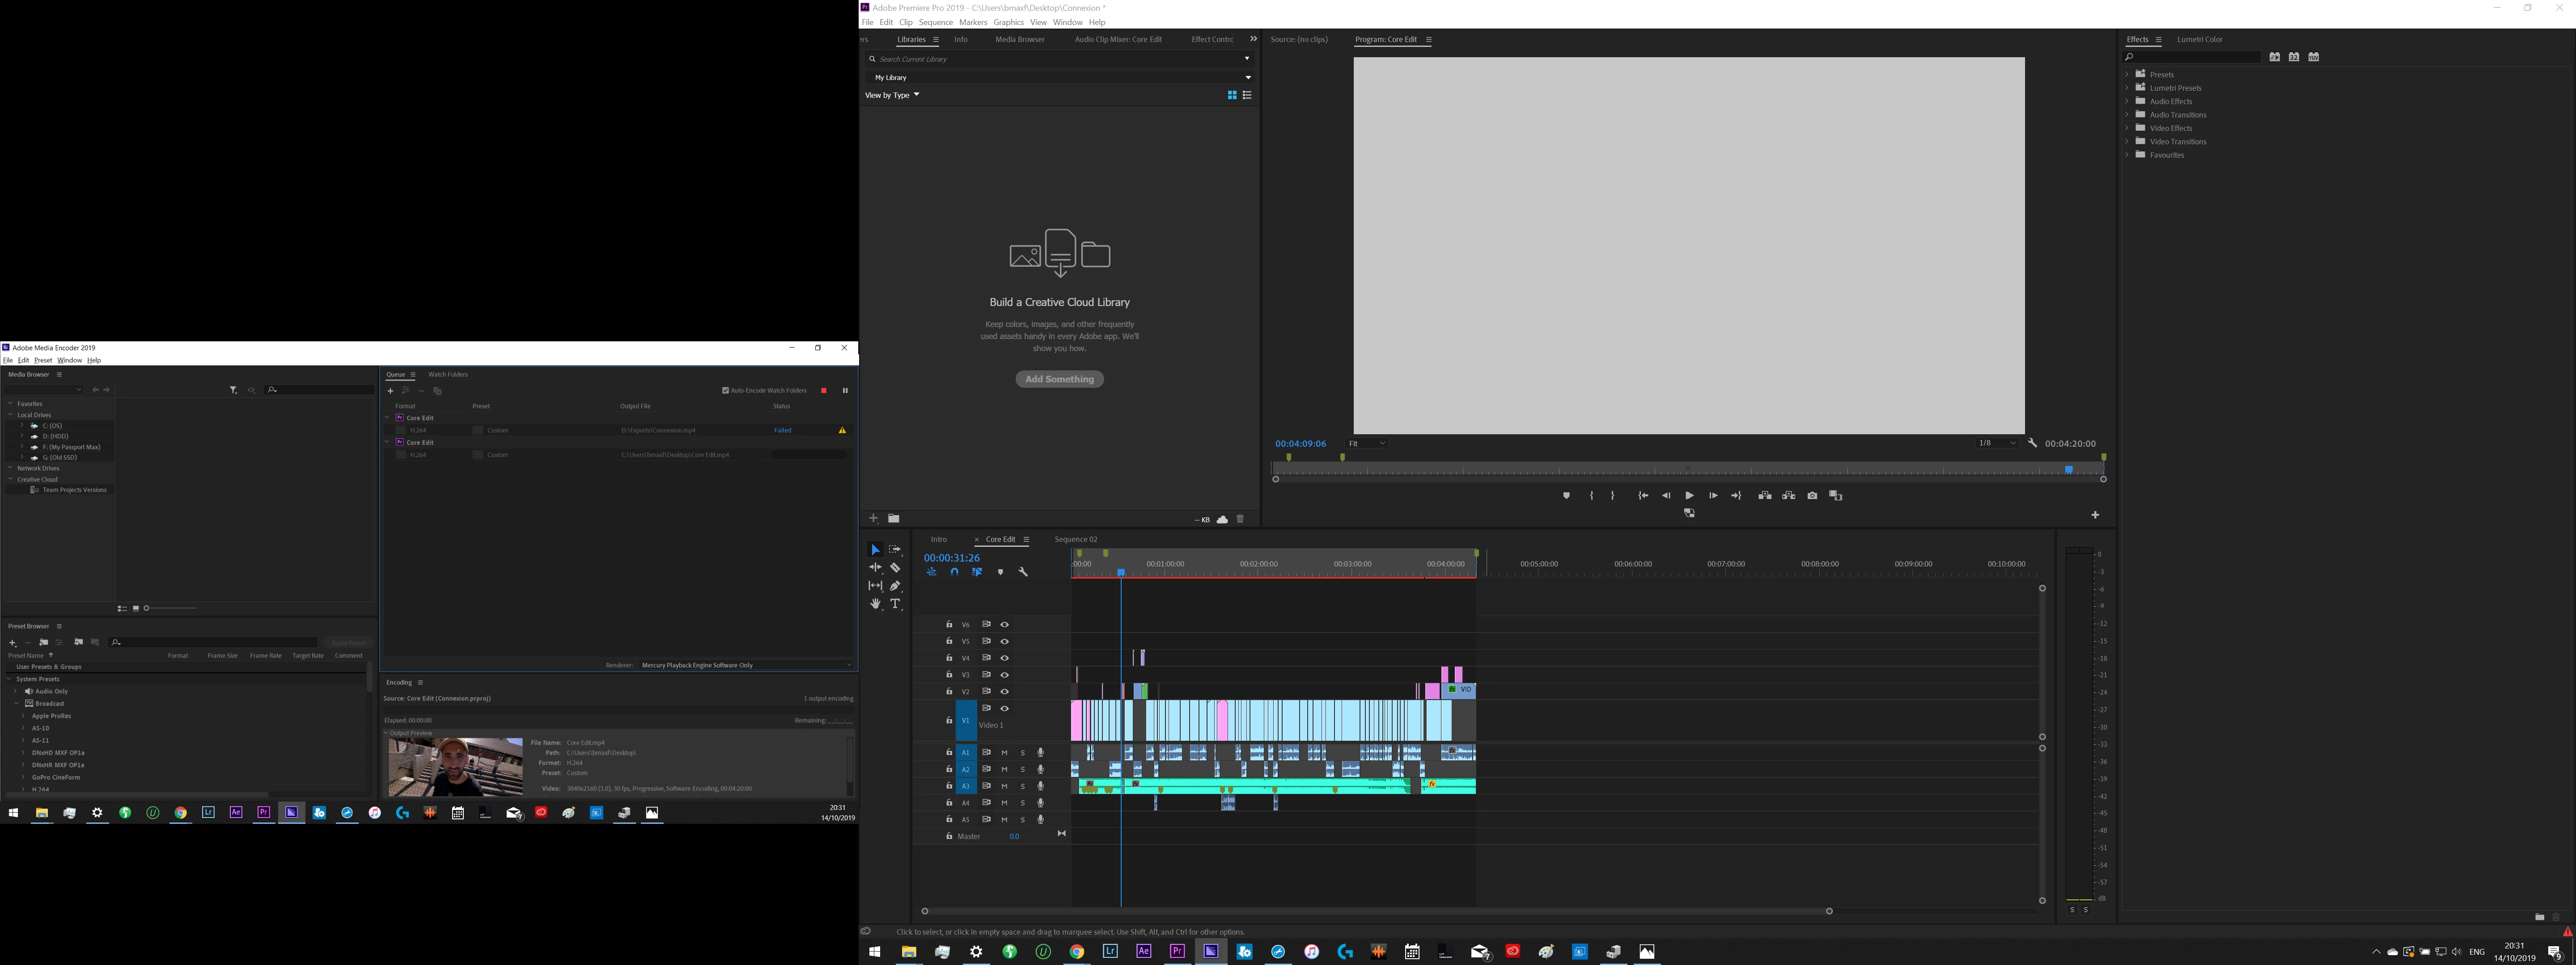Hide track V2 with eye icon

[1004, 691]
